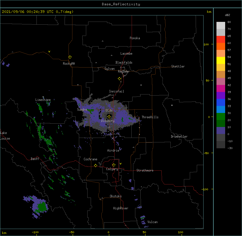The height and width of the screenshot is (236, 242).
Task: Select the bright blue 36–33 dBZ legend band
Action: pos(221,102)
